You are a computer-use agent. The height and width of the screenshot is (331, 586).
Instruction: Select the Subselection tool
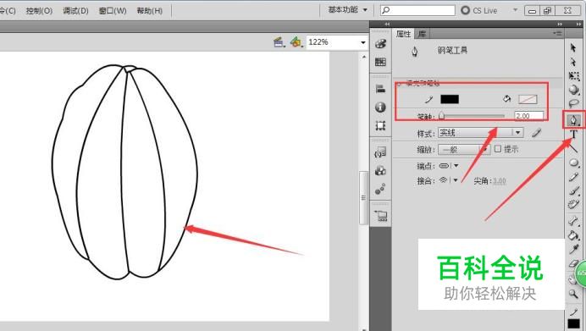click(x=573, y=62)
